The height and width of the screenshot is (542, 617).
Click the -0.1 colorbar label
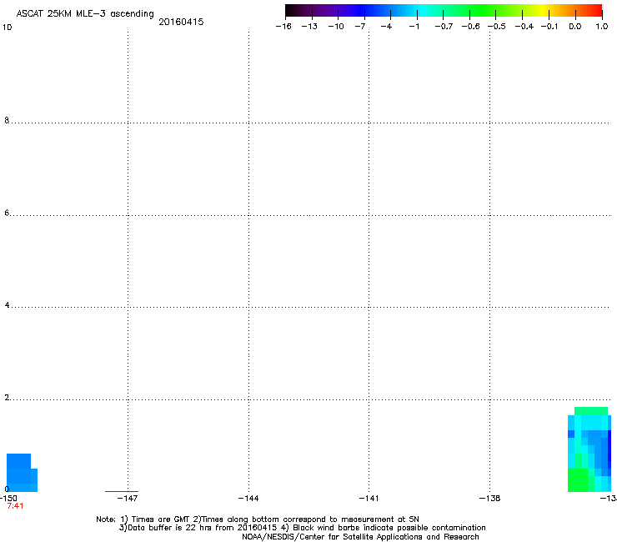(x=549, y=27)
